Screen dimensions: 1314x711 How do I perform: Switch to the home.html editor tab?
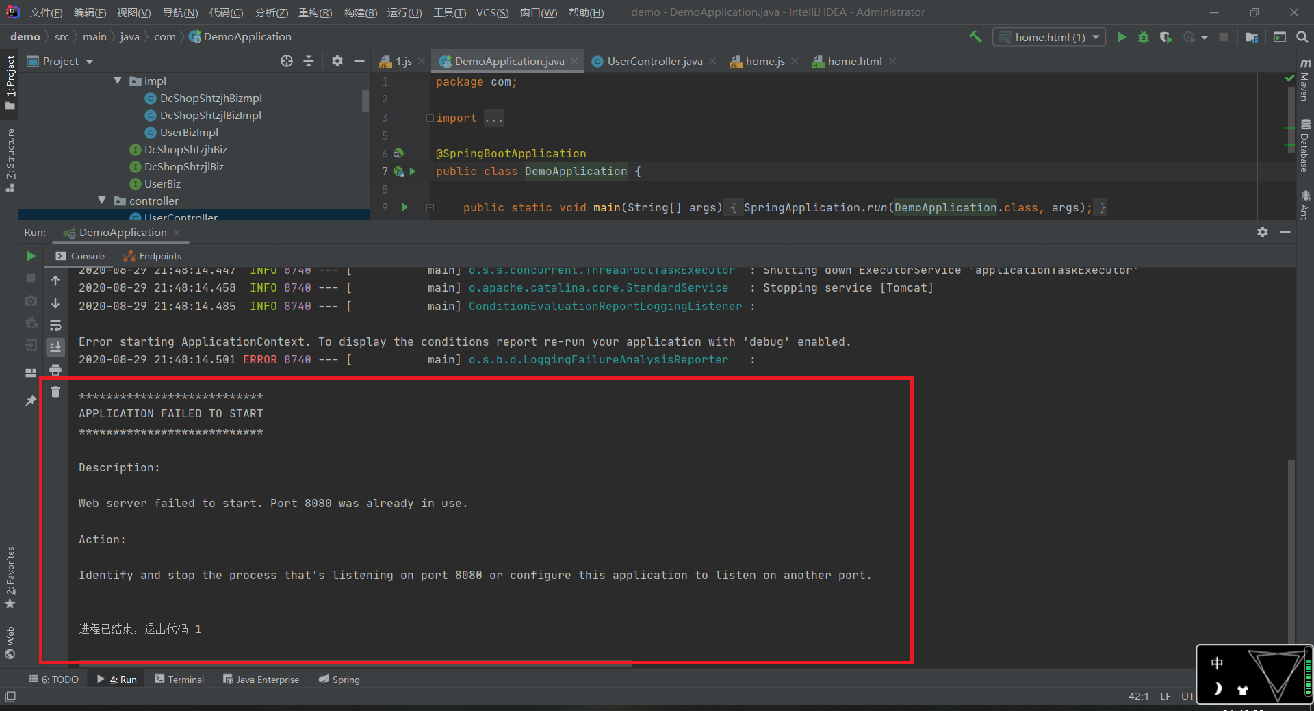854,61
